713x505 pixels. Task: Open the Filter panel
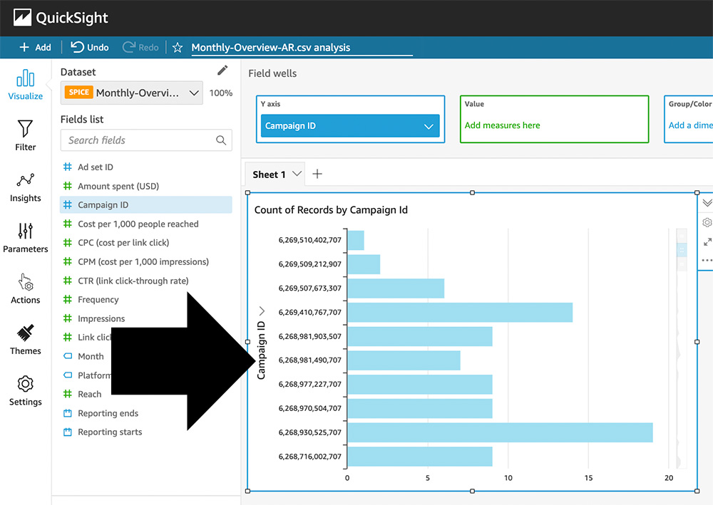click(x=25, y=135)
